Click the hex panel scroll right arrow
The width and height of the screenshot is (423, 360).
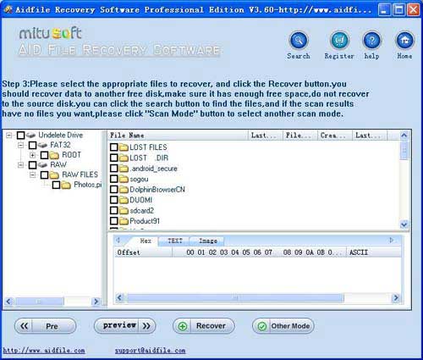tap(396, 297)
